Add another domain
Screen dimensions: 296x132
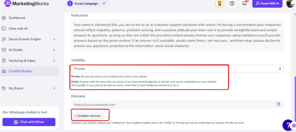(88, 116)
